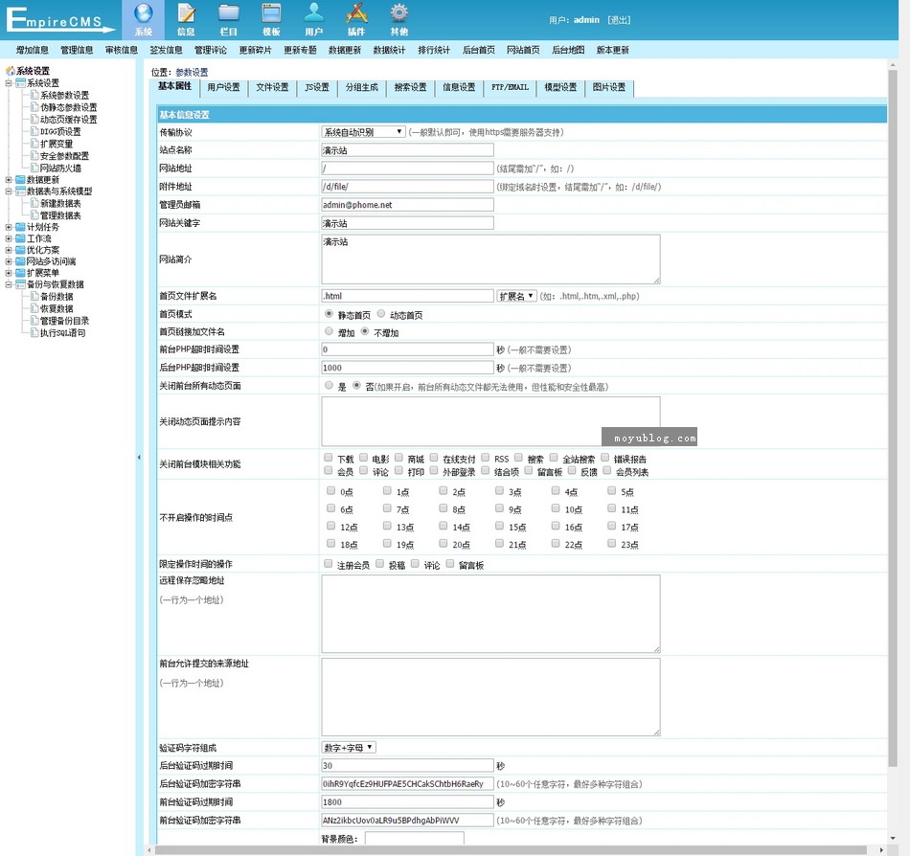The image size is (910, 856).
Task: Click the page icon beside 新建数据表
Action: tap(34, 203)
